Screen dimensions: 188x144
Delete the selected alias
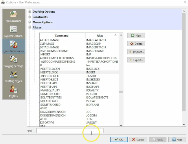pos(136,44)
